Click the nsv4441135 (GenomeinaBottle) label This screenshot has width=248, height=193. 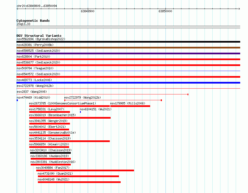(52, 133)
